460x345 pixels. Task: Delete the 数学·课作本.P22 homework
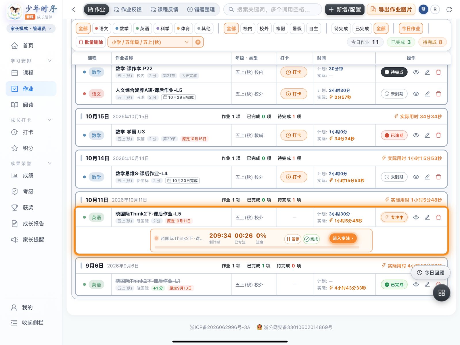[x=438, y=72]
